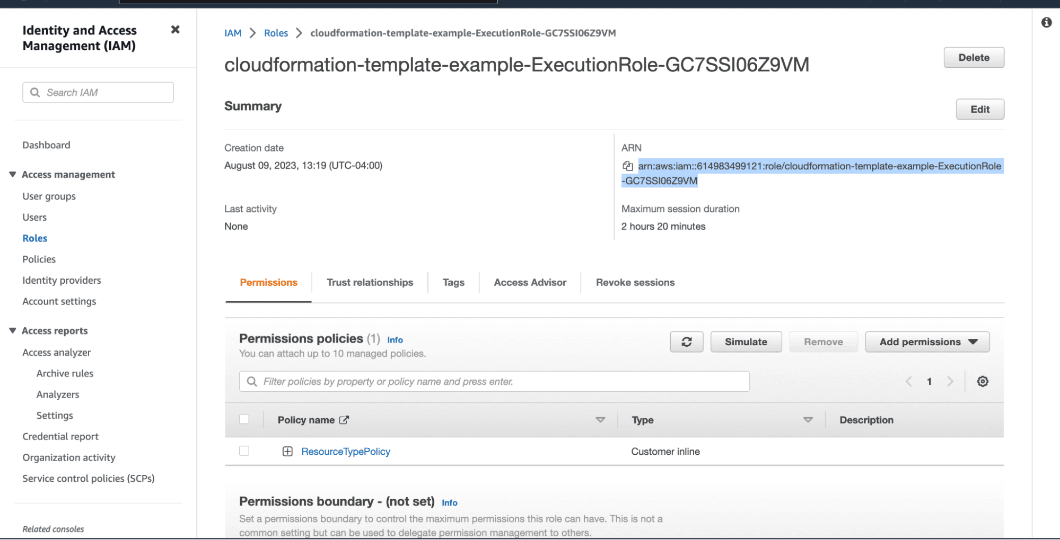Close the IAM navigation sidebar
This screenshot has height=540, width=1060.
(175, 30)
